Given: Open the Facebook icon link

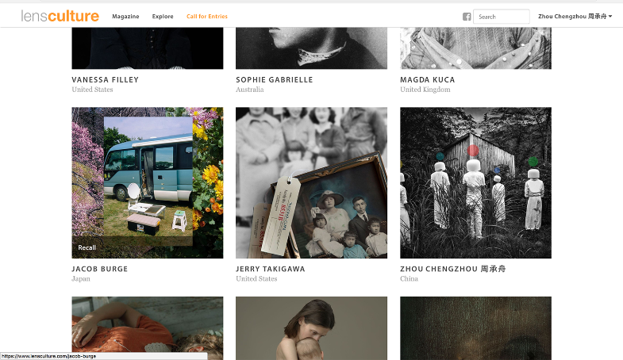Looking at the screenshot, I should coord(467,17).
